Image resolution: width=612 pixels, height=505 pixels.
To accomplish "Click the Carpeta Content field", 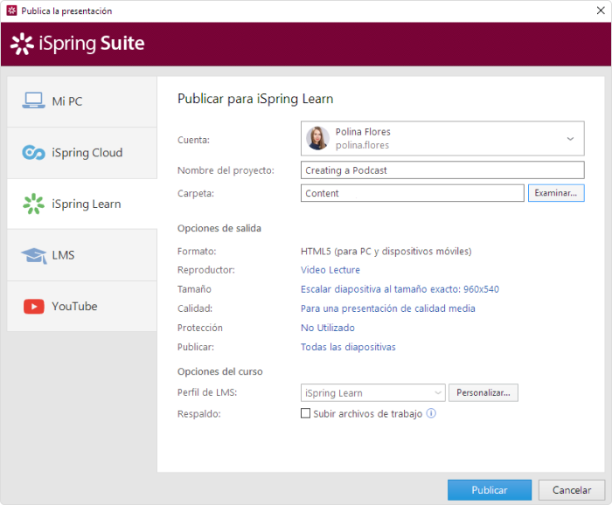I will 412,193.
